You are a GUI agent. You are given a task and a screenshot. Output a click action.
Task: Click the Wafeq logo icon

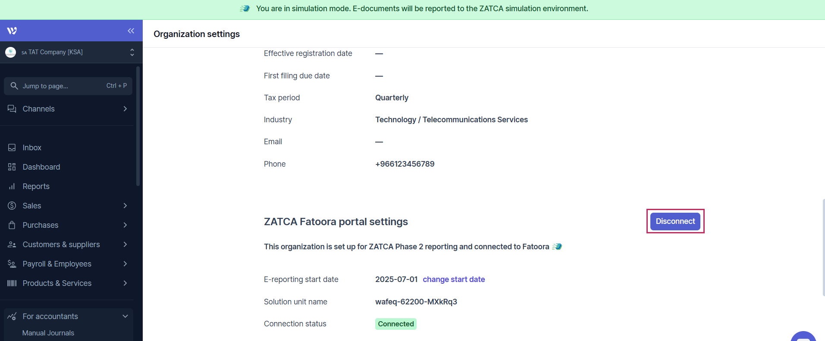(x=12, y=31)
